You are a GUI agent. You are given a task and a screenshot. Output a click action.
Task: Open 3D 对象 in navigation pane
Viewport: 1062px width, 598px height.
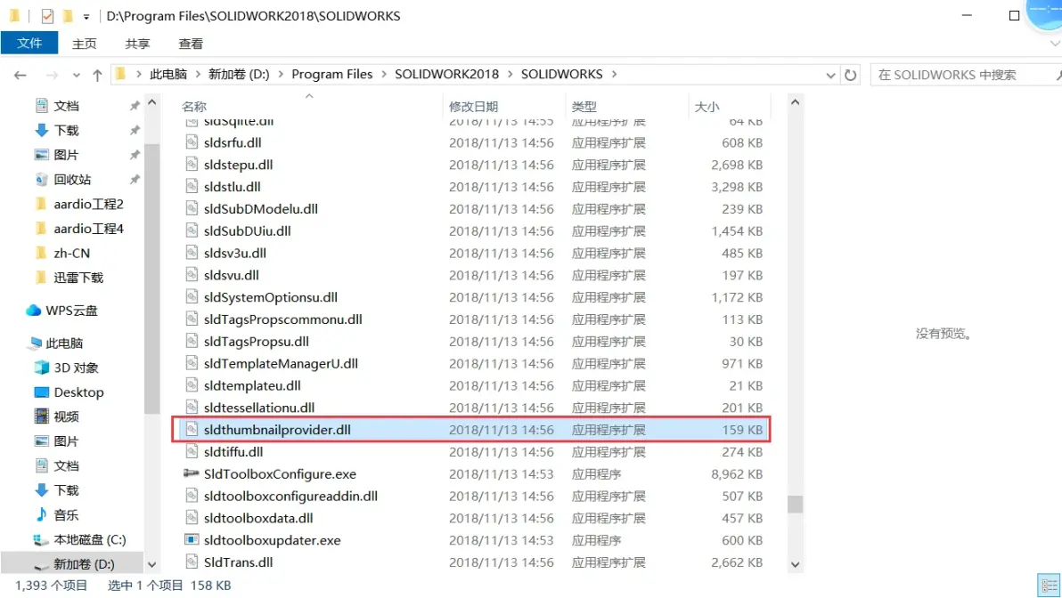[76, 368]
